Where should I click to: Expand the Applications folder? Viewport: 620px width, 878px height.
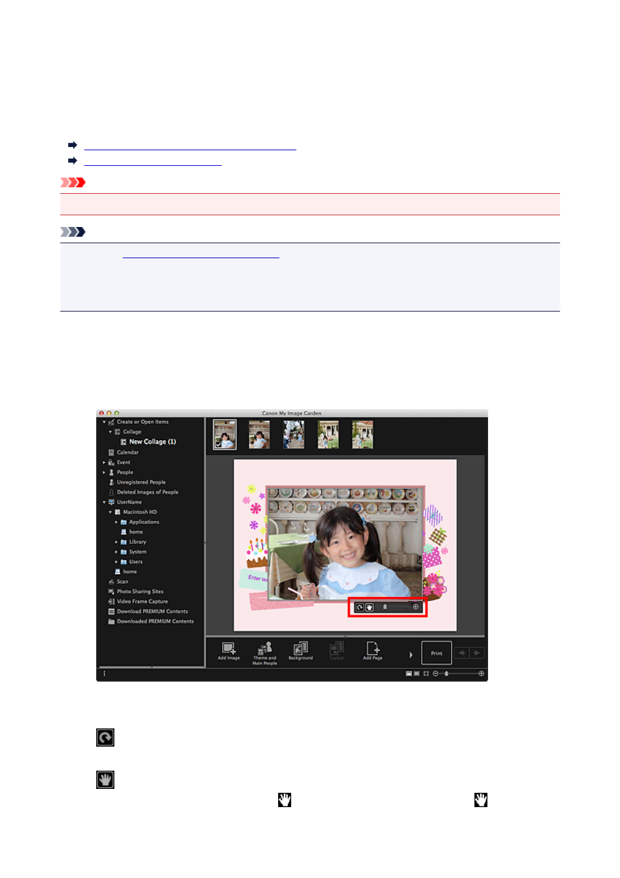click(x=116, y=522)
